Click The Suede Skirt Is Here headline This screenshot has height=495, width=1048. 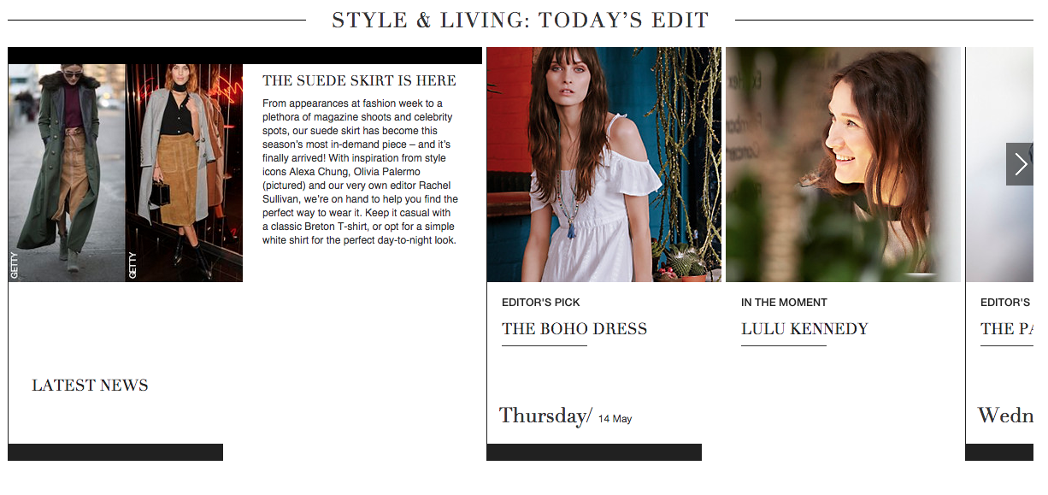click(359, 81)
